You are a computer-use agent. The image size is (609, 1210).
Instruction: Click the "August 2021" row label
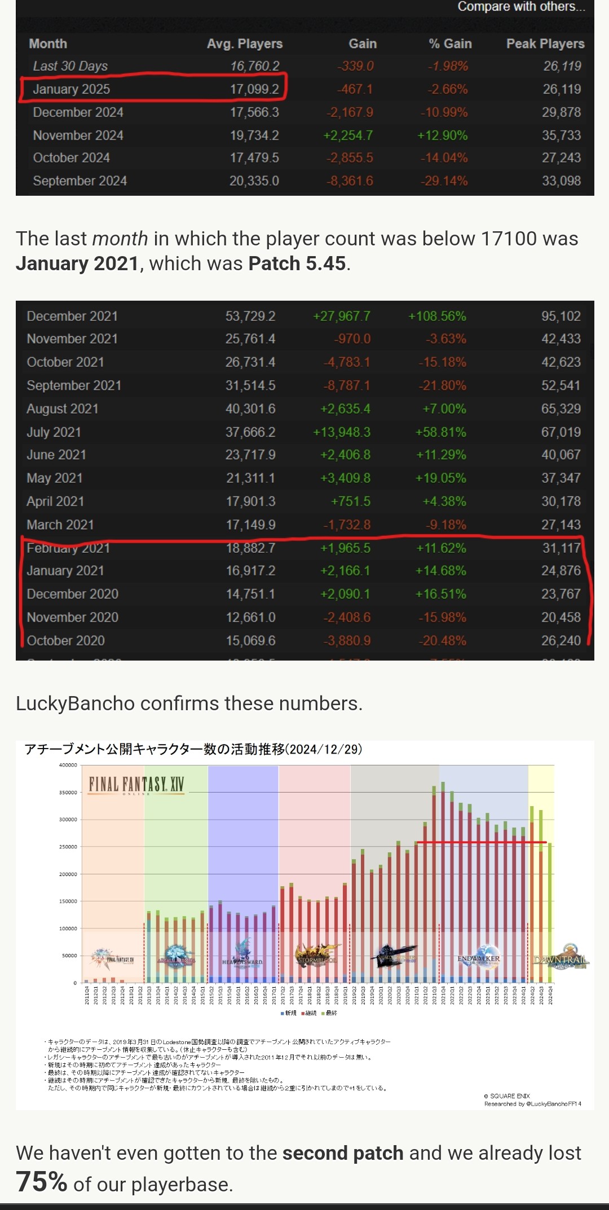[x=63, y=409]
